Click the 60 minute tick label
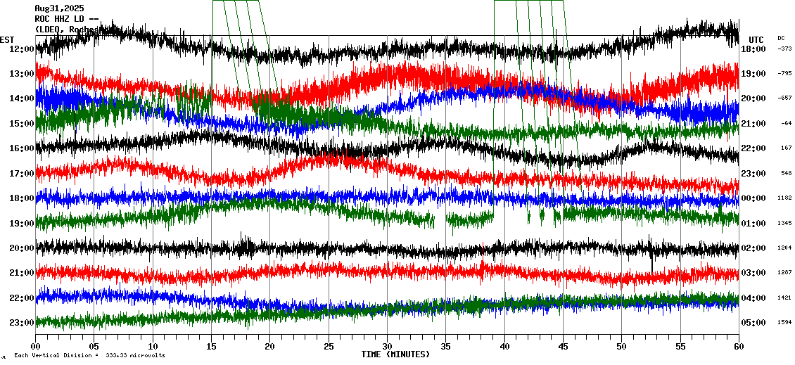 point(738,347)
